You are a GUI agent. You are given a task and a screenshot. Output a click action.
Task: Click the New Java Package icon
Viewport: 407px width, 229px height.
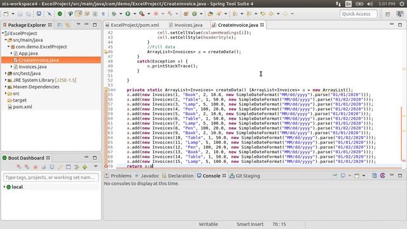(186, 14)
